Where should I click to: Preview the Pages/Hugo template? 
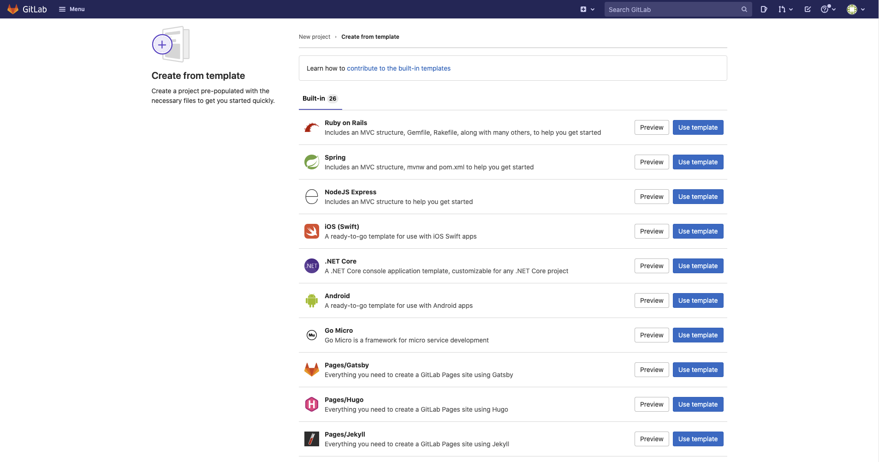[652, 404]
